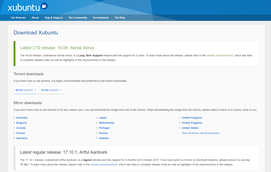This screenshot has width=271, height=172.
Task: Show all mirrors with full information
Action: coord(201,133)
